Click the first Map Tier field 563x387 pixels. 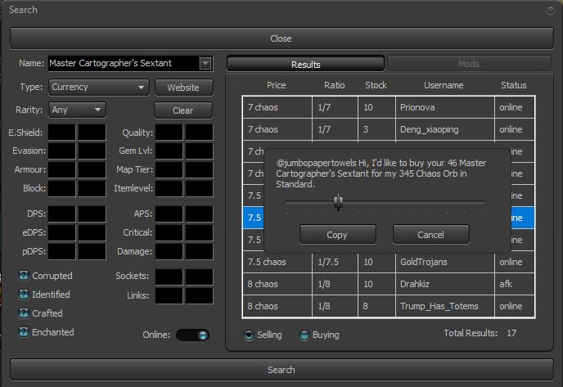(x=169, y=170)
